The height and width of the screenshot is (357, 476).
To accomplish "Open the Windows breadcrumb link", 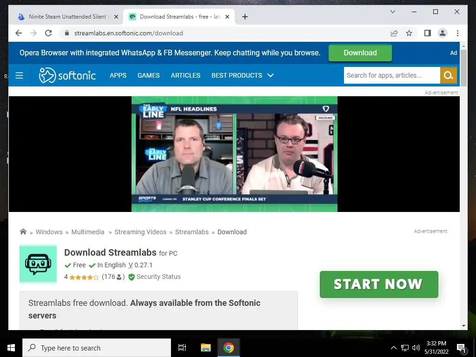I will coord(49,232).
